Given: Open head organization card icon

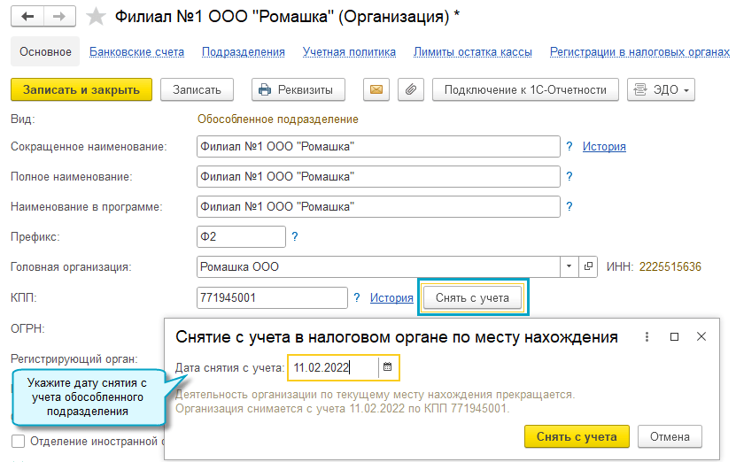Looking at the screenshot, I should [588, 266].
